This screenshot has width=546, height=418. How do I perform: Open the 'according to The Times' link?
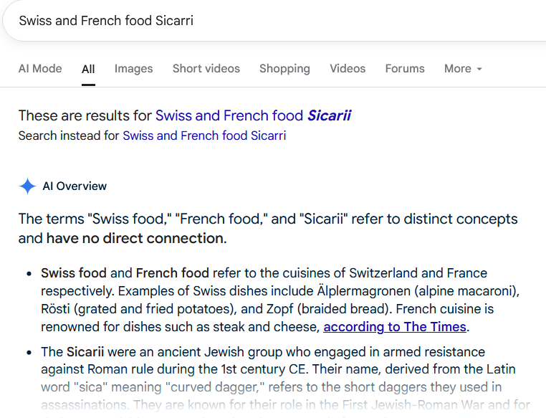tap(395, 328)
